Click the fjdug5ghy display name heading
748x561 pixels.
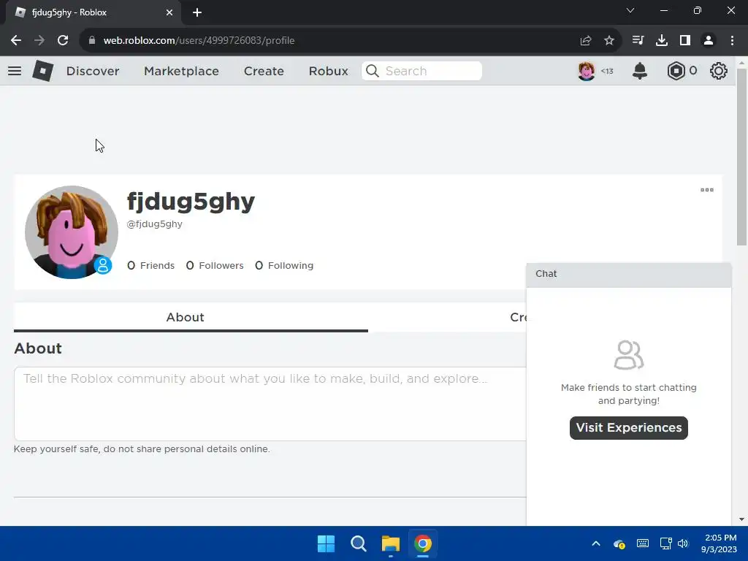pos(191,202)
